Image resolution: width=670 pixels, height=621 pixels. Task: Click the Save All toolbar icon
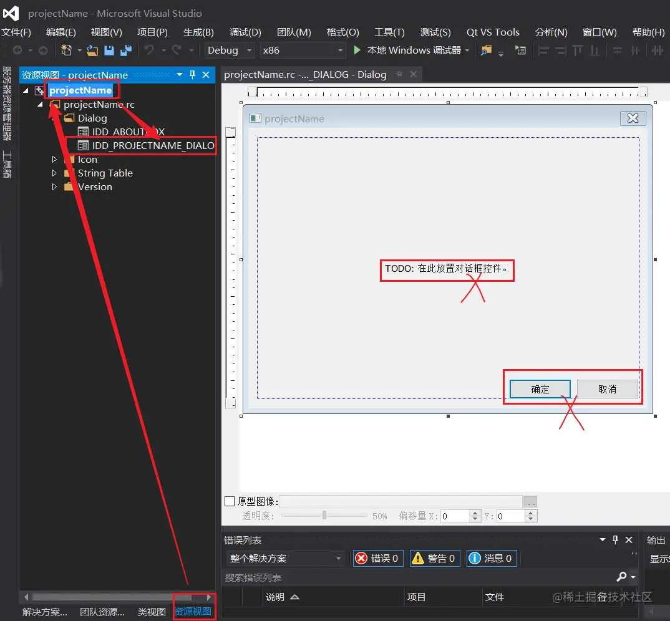click(126, 51)
